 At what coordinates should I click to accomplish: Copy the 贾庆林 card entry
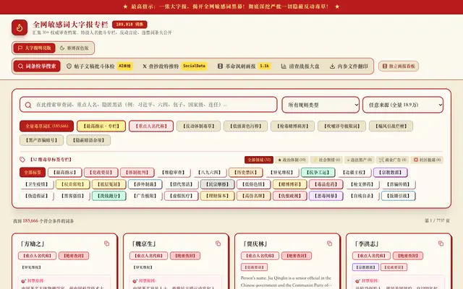tap(330, 243)
